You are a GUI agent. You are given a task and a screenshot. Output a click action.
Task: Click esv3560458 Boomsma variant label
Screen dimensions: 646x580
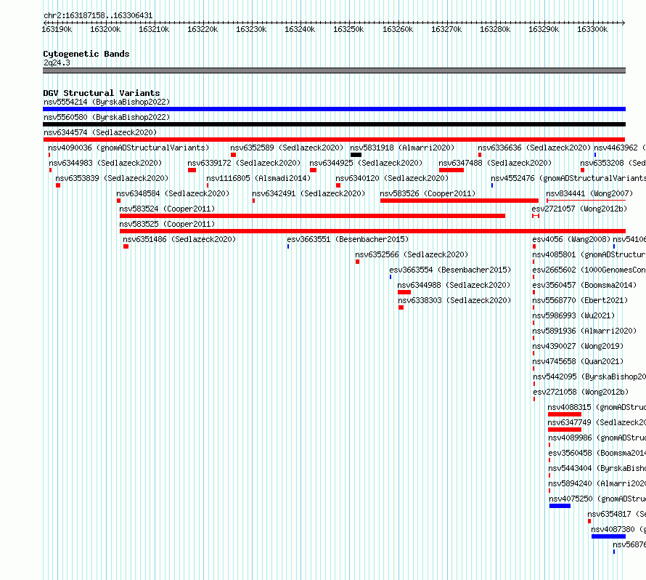pyautogui.click(x=597, y=453)
